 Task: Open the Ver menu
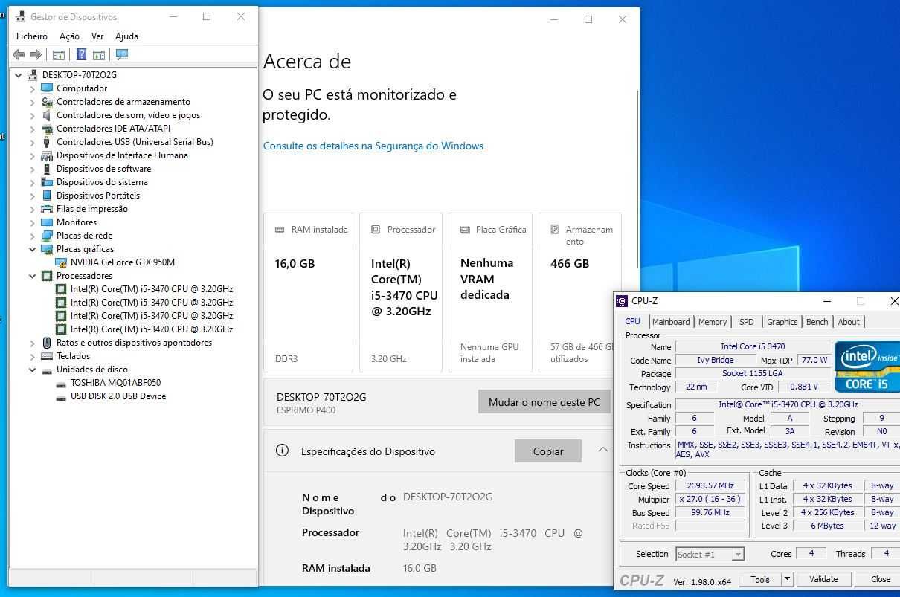[x=97, y=36]
